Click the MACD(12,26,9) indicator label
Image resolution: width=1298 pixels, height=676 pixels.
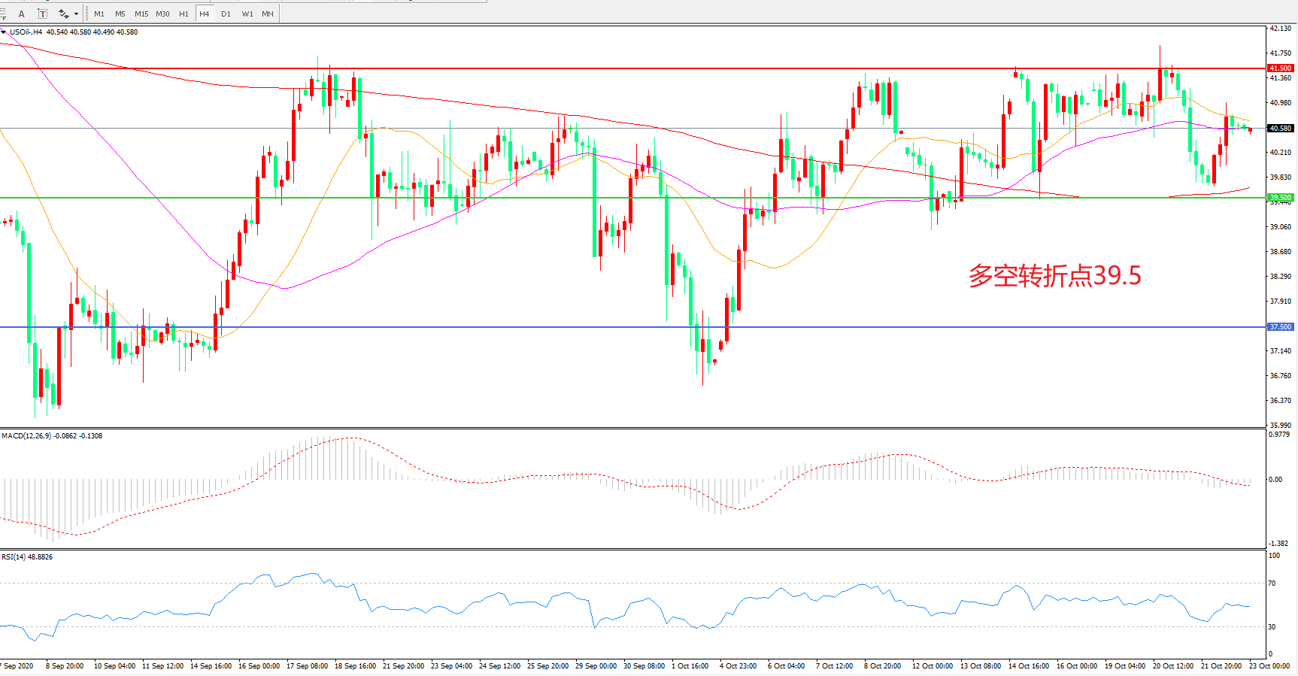[x=26, y=436]
